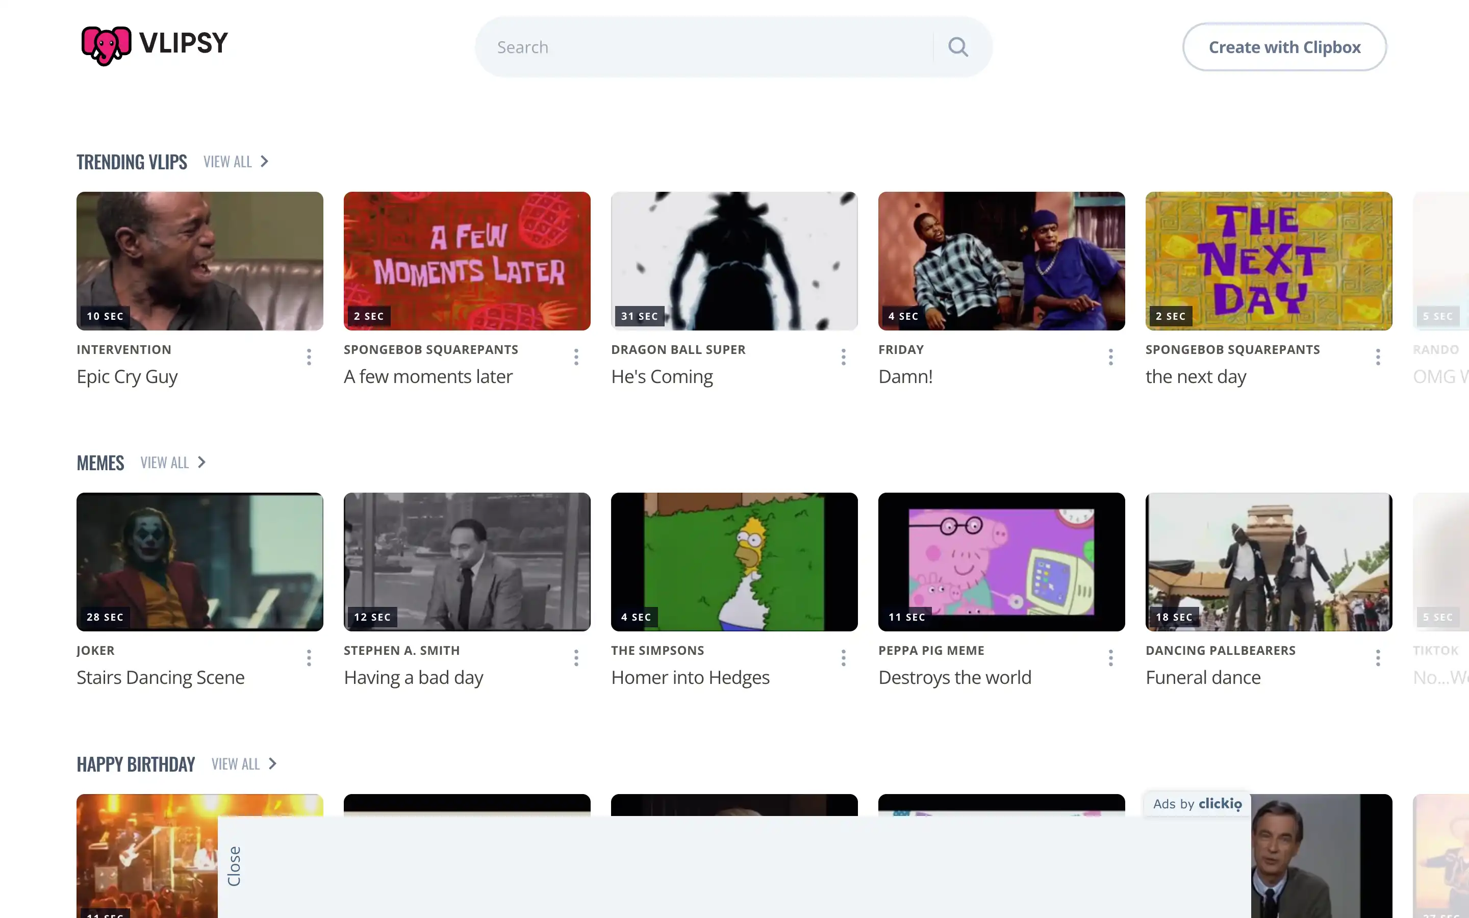Screen dimensions: 1469x918
Task: Open options menu for Damn! Friday clip
Action: [1110, 357]
